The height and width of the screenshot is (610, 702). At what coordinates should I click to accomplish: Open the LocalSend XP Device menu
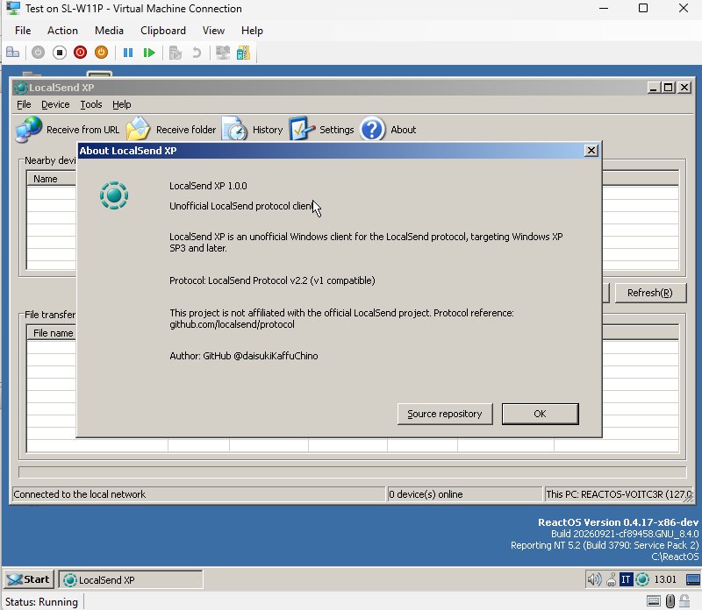click(x=55, y=104)
